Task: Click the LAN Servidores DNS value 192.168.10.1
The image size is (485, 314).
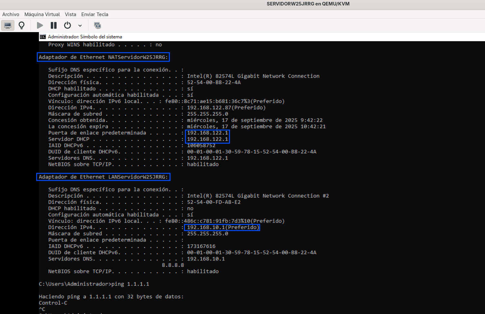Action: pos(206,259)
